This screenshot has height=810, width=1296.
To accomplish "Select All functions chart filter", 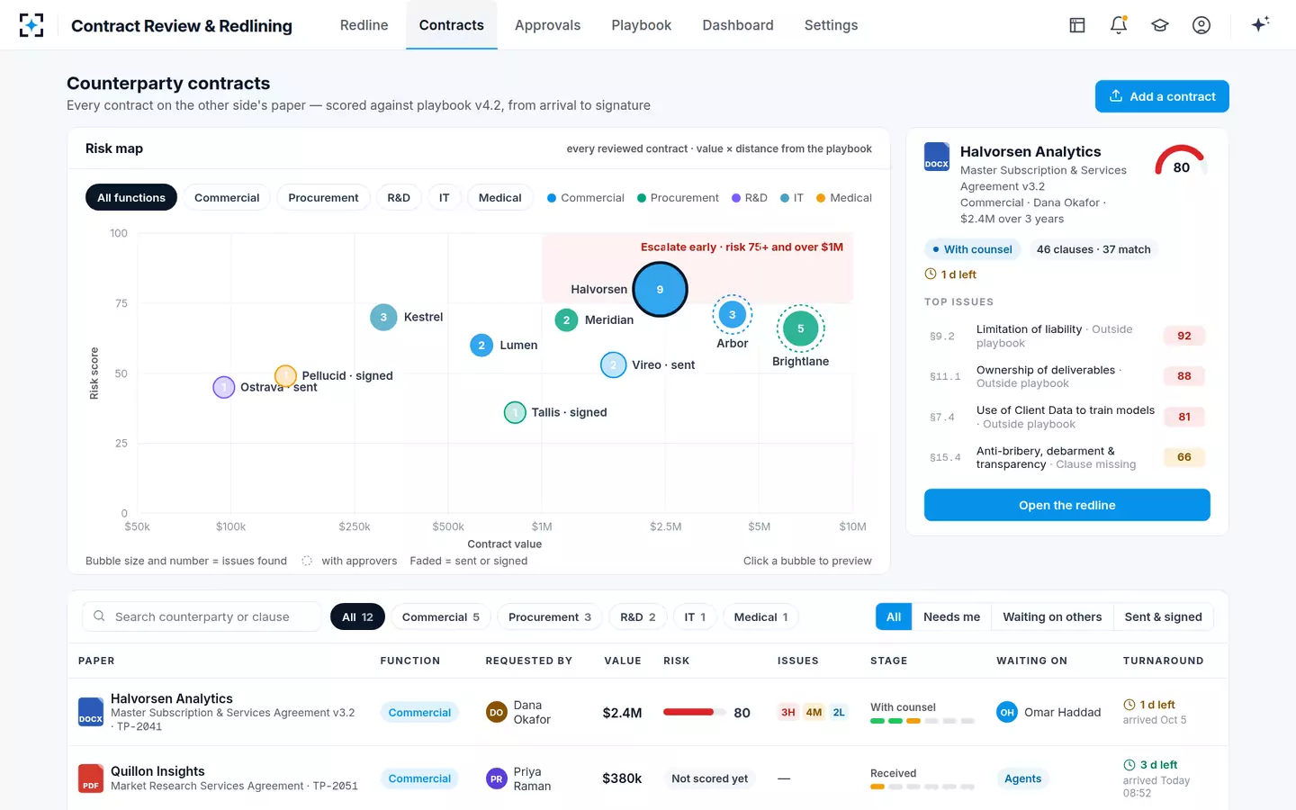I will click(x=131, y=197).
